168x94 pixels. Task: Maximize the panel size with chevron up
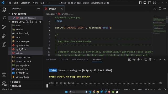tap(160, 59)
